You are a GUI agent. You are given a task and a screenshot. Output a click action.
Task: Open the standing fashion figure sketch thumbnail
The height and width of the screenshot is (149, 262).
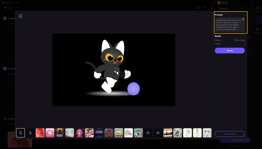(197, 133)
